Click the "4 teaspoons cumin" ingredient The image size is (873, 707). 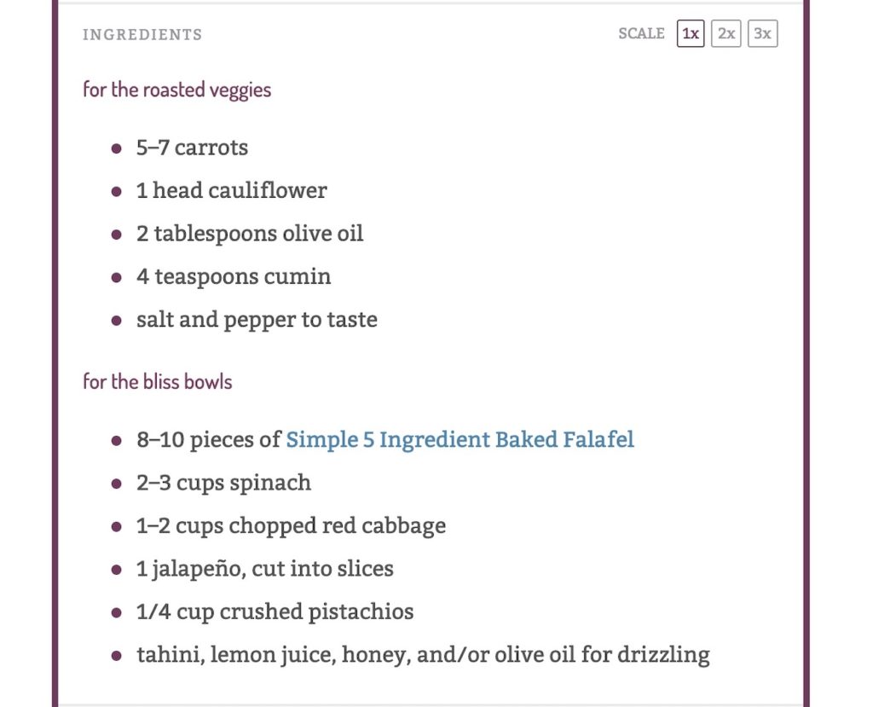tap(234, 276)
